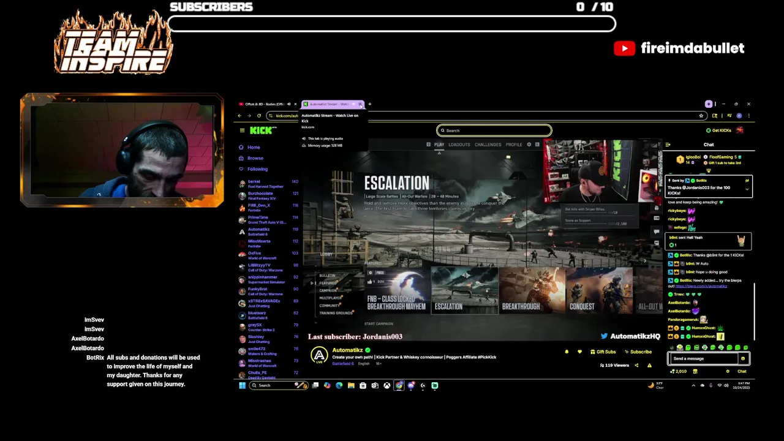This screenshot has height=441, width=784.
Task: Click the Gift Subs button
Action: 603,352
